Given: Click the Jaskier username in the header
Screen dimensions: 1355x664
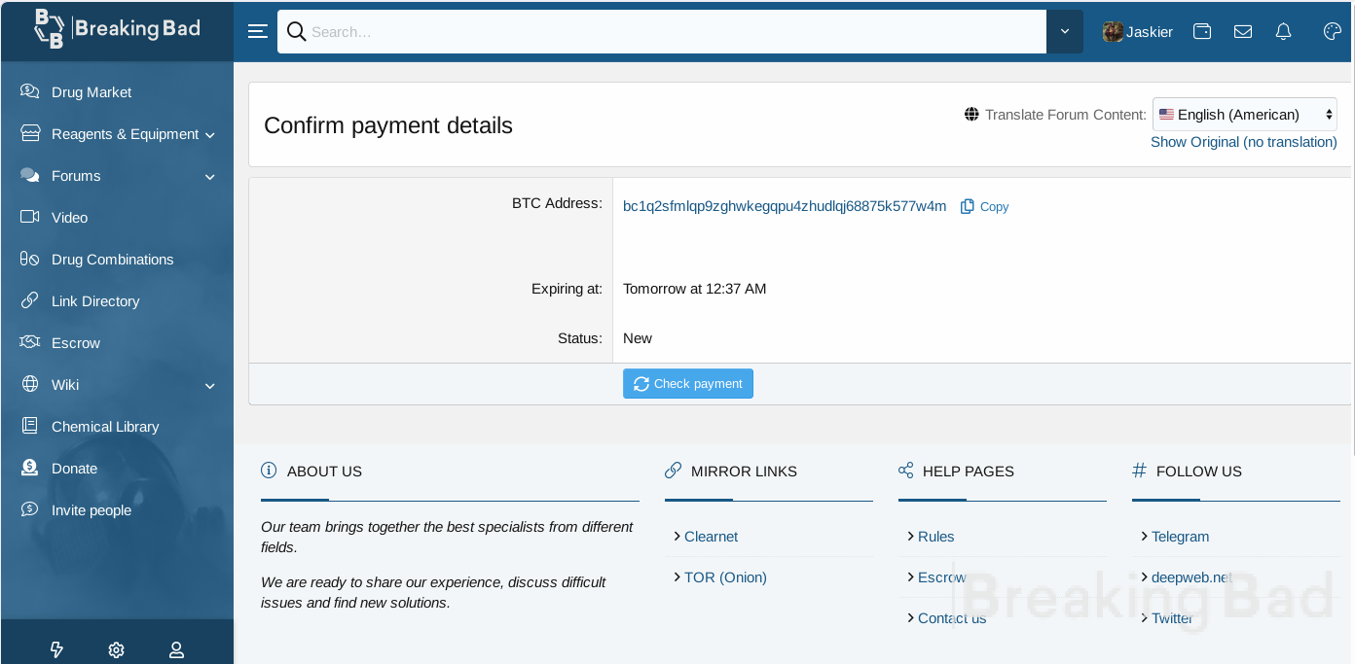Looking at the screenshot, I should (1150, 32).
